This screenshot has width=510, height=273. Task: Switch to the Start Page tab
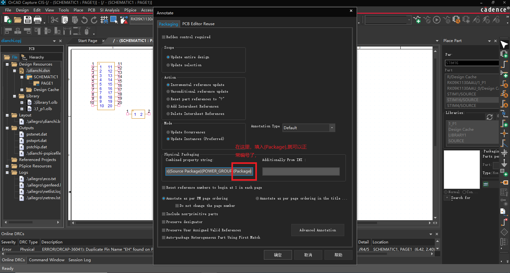pyautogui.click(x=88, y=41)
